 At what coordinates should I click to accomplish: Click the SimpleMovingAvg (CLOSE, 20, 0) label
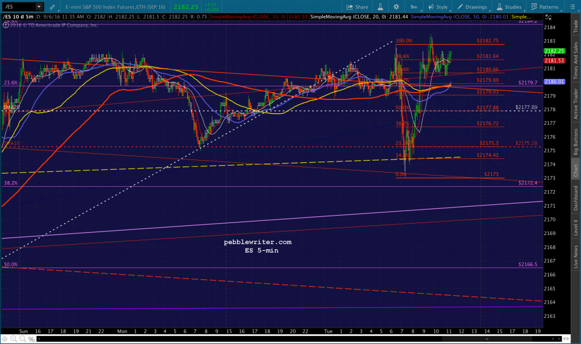[x=348, y=16]
